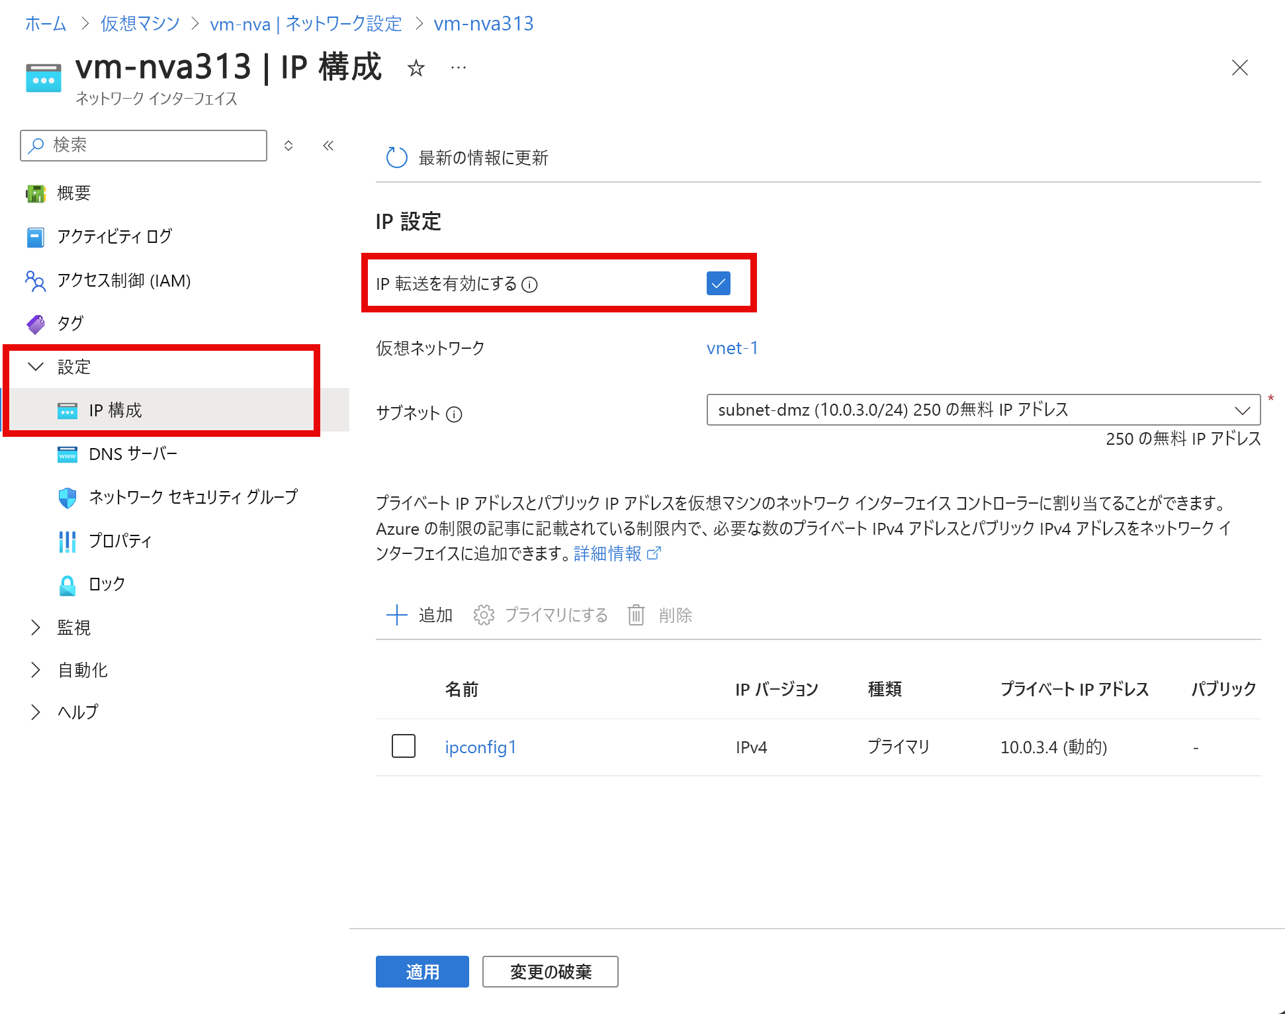Go to vm-nva313 breadcrumb
Screen dimensions: 1285x1014
click(484, 24)
